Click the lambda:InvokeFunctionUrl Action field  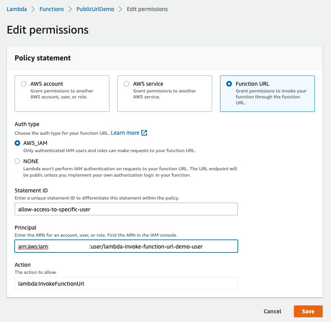[126, 283]
